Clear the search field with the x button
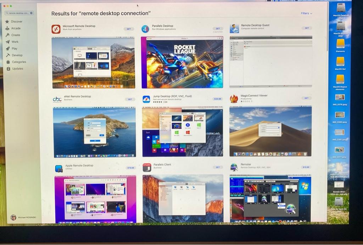The height and width of the screenshot is (245, 363). click(x=31, y=13)
